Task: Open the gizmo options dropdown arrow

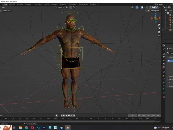Action: coord(139,8)
